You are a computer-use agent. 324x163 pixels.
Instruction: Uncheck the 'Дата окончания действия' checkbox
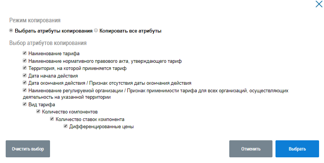(25, 82)
